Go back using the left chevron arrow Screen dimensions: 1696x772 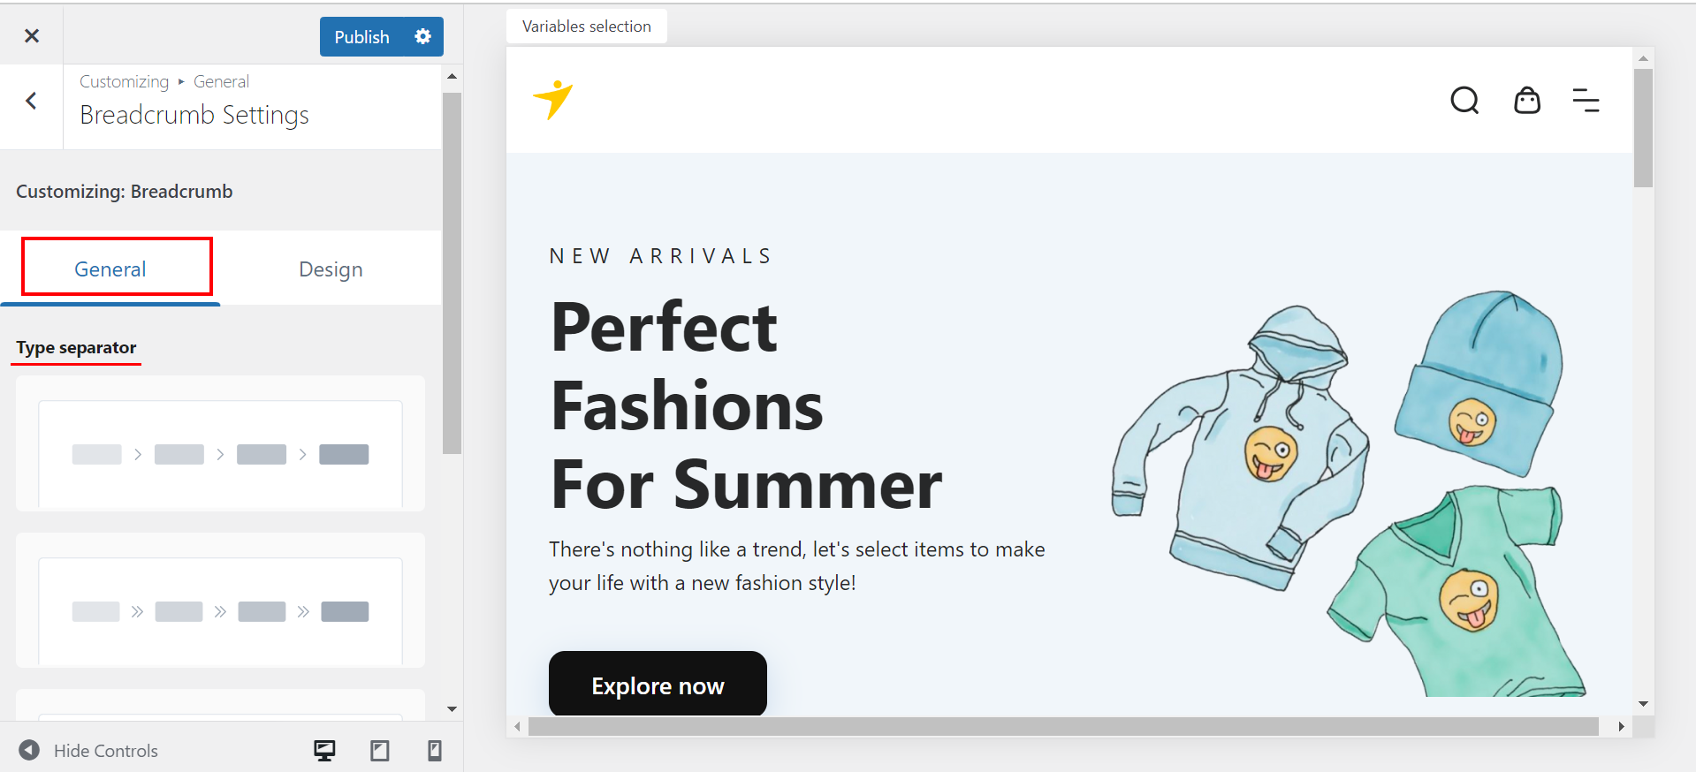(32, 101)
